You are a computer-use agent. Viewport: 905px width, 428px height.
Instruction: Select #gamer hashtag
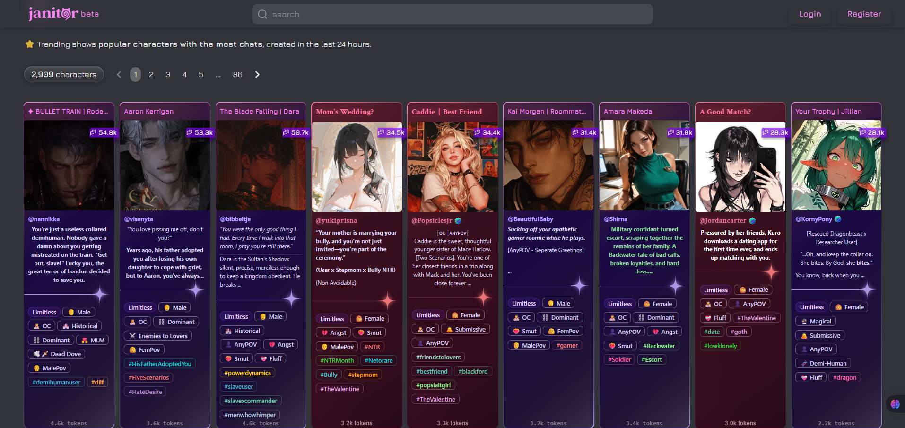pyautogui.click(x=566, y=345)
